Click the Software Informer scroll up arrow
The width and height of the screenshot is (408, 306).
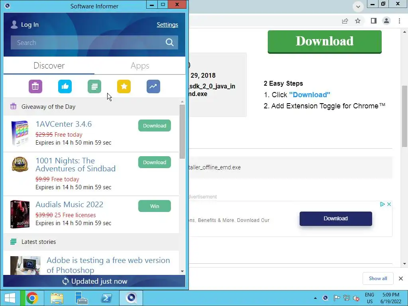(182, 102)
